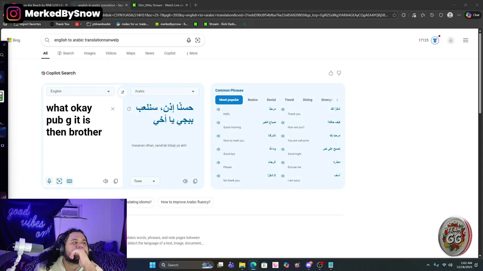This screenshot has width=483, height=271.
Task: Select the Basics phrase category
Action: pos(253,100)
